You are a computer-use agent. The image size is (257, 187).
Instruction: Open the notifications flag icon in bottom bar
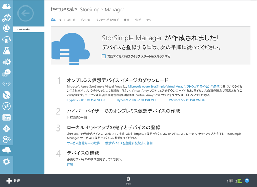point(230,181)
